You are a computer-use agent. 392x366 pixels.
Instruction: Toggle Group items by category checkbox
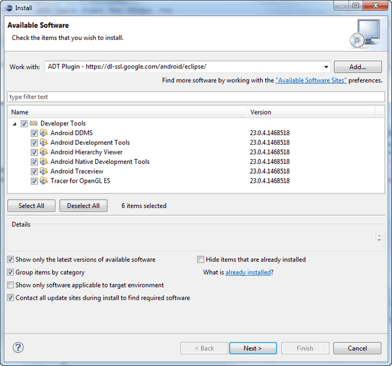click(x=10, y=273)
